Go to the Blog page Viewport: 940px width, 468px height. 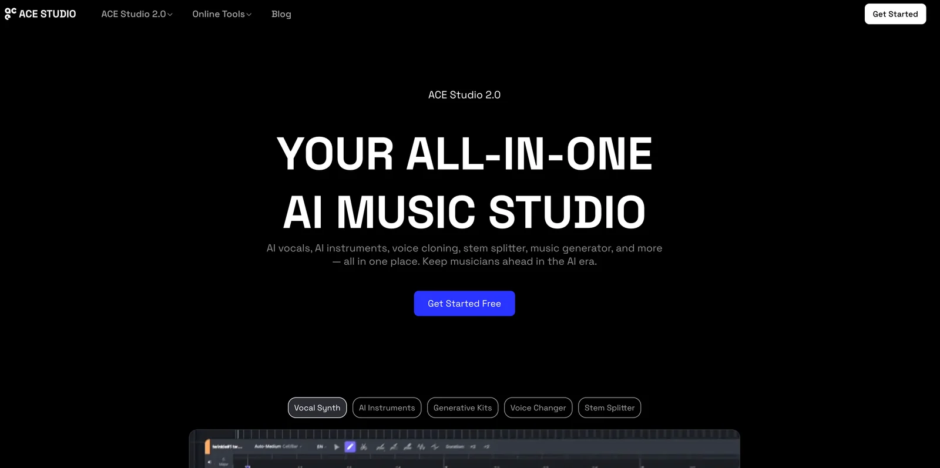click(x=281, y=14)
